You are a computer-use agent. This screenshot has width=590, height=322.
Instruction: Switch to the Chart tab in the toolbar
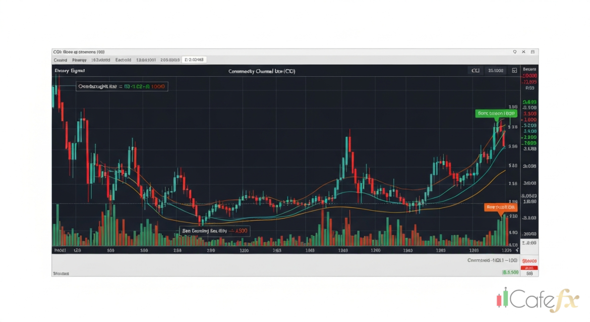coord(60,60)
